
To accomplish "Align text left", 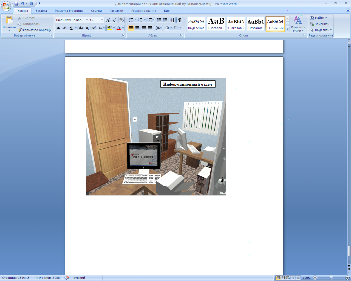I will click(x=131, y=28).
